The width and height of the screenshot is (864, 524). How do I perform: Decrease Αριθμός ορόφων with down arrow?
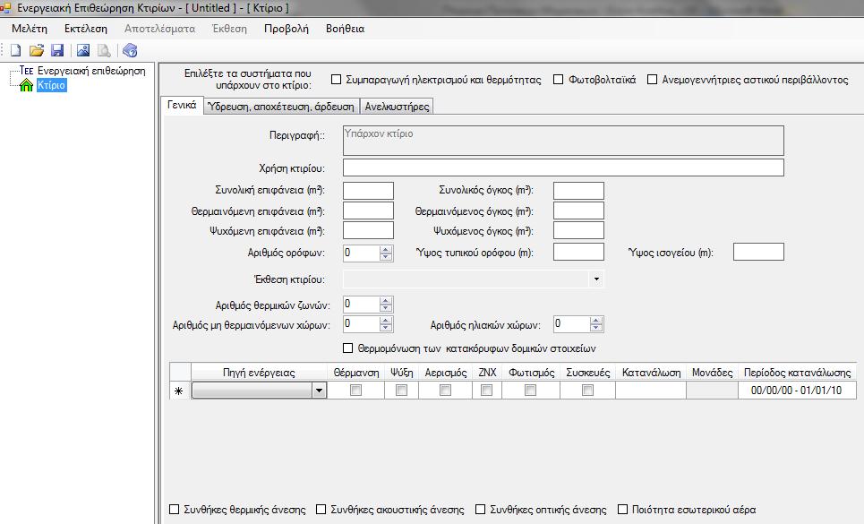click(x=386, y=257)
